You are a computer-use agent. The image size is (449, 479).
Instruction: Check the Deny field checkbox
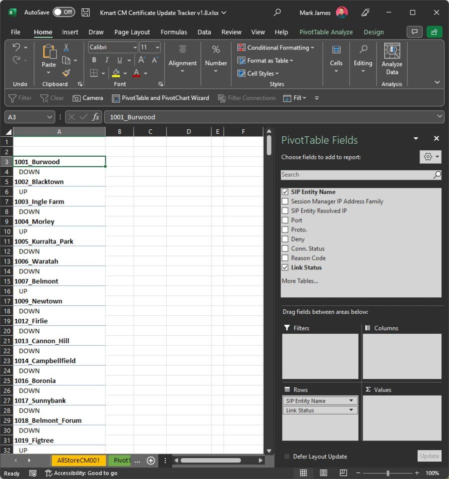(x=285, y=239)
